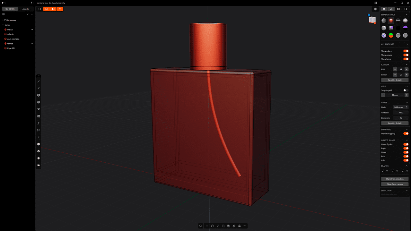
Task: Switch to the Assets tab
Action: pyautogui.click(x=25, y=9)
